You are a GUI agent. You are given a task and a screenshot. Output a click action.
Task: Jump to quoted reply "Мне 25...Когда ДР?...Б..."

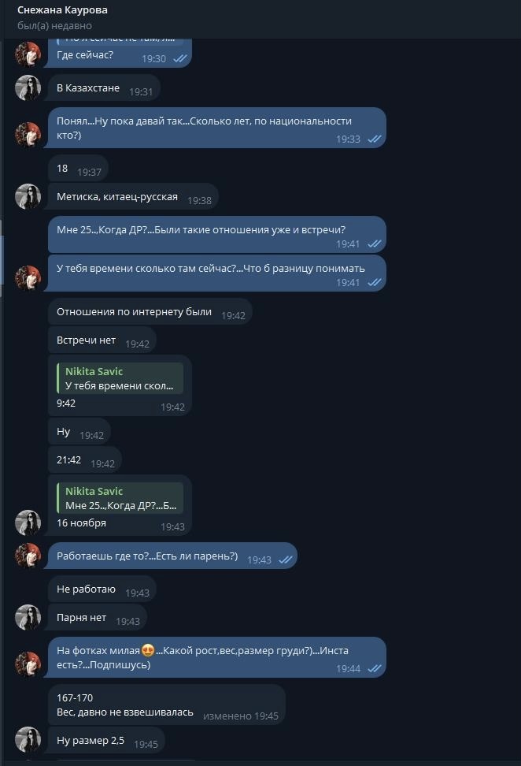[120, 498]
